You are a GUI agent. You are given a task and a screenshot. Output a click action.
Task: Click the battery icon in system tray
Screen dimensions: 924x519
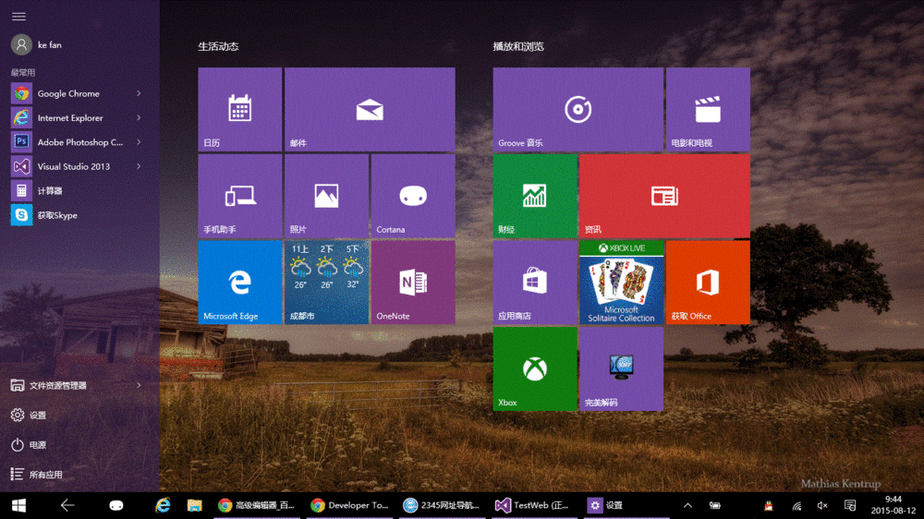coord(715,505)
